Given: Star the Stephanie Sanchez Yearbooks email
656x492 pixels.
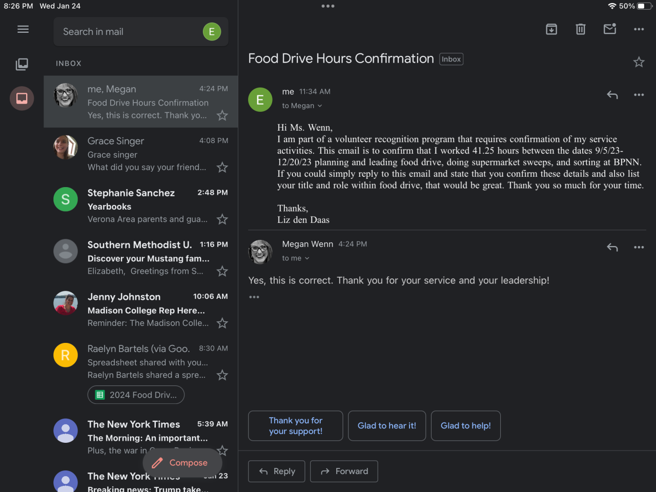Looking at the screenshot, I should click(222, 219).
